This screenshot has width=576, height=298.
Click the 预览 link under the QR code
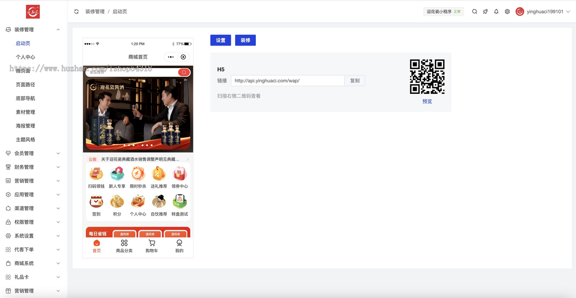(x=427, y=102)
